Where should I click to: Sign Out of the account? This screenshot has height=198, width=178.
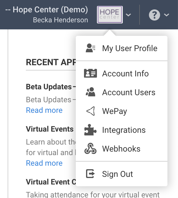117,174
